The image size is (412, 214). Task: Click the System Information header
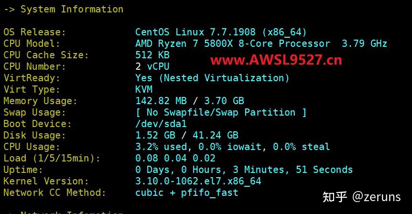pyautogui.click(x=72, y=9)
